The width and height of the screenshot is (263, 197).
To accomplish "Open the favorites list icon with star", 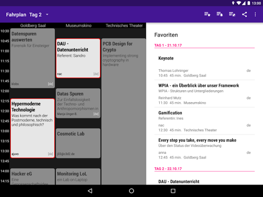I will [207, 14].
